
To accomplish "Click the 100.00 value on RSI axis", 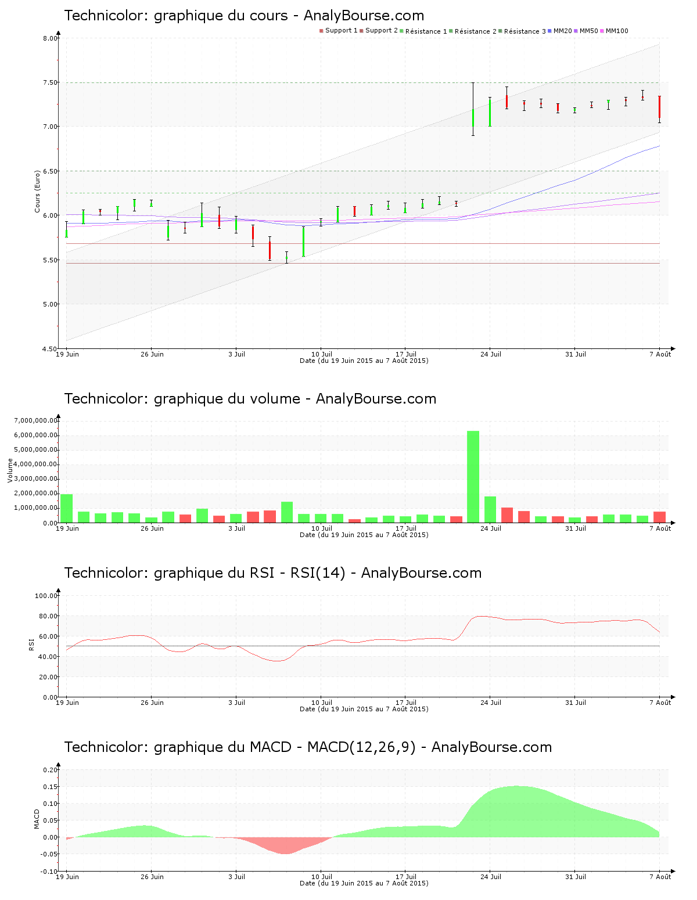I will (46, 596).
